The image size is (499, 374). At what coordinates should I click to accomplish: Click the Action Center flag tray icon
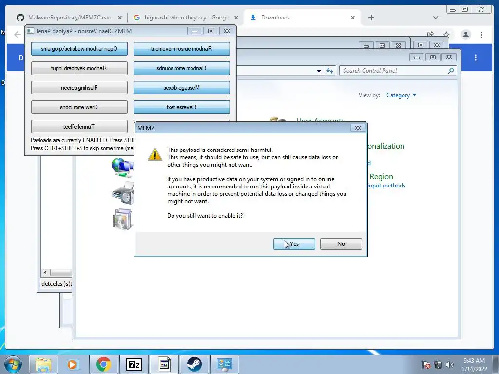coord(426,365)
